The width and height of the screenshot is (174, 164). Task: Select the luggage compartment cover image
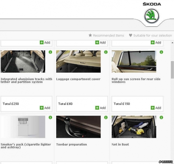coord(79,61)
